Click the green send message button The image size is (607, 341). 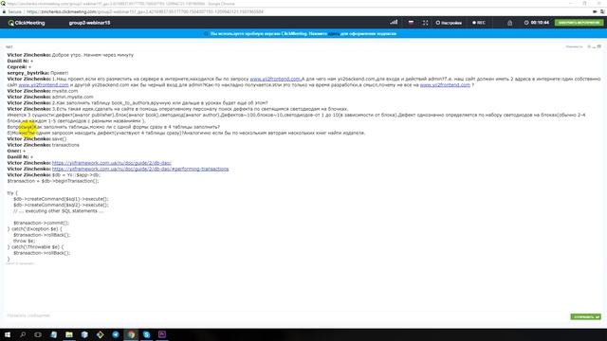[585, 316]
